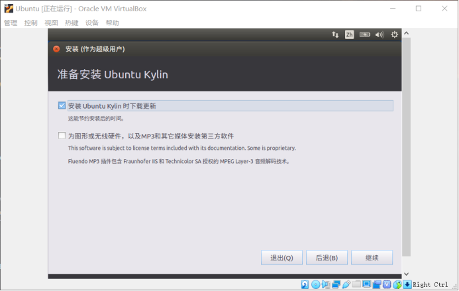The image size is (459, 291).
Task: Click the Right Ctrl host key label
Action: coord(430,284)
